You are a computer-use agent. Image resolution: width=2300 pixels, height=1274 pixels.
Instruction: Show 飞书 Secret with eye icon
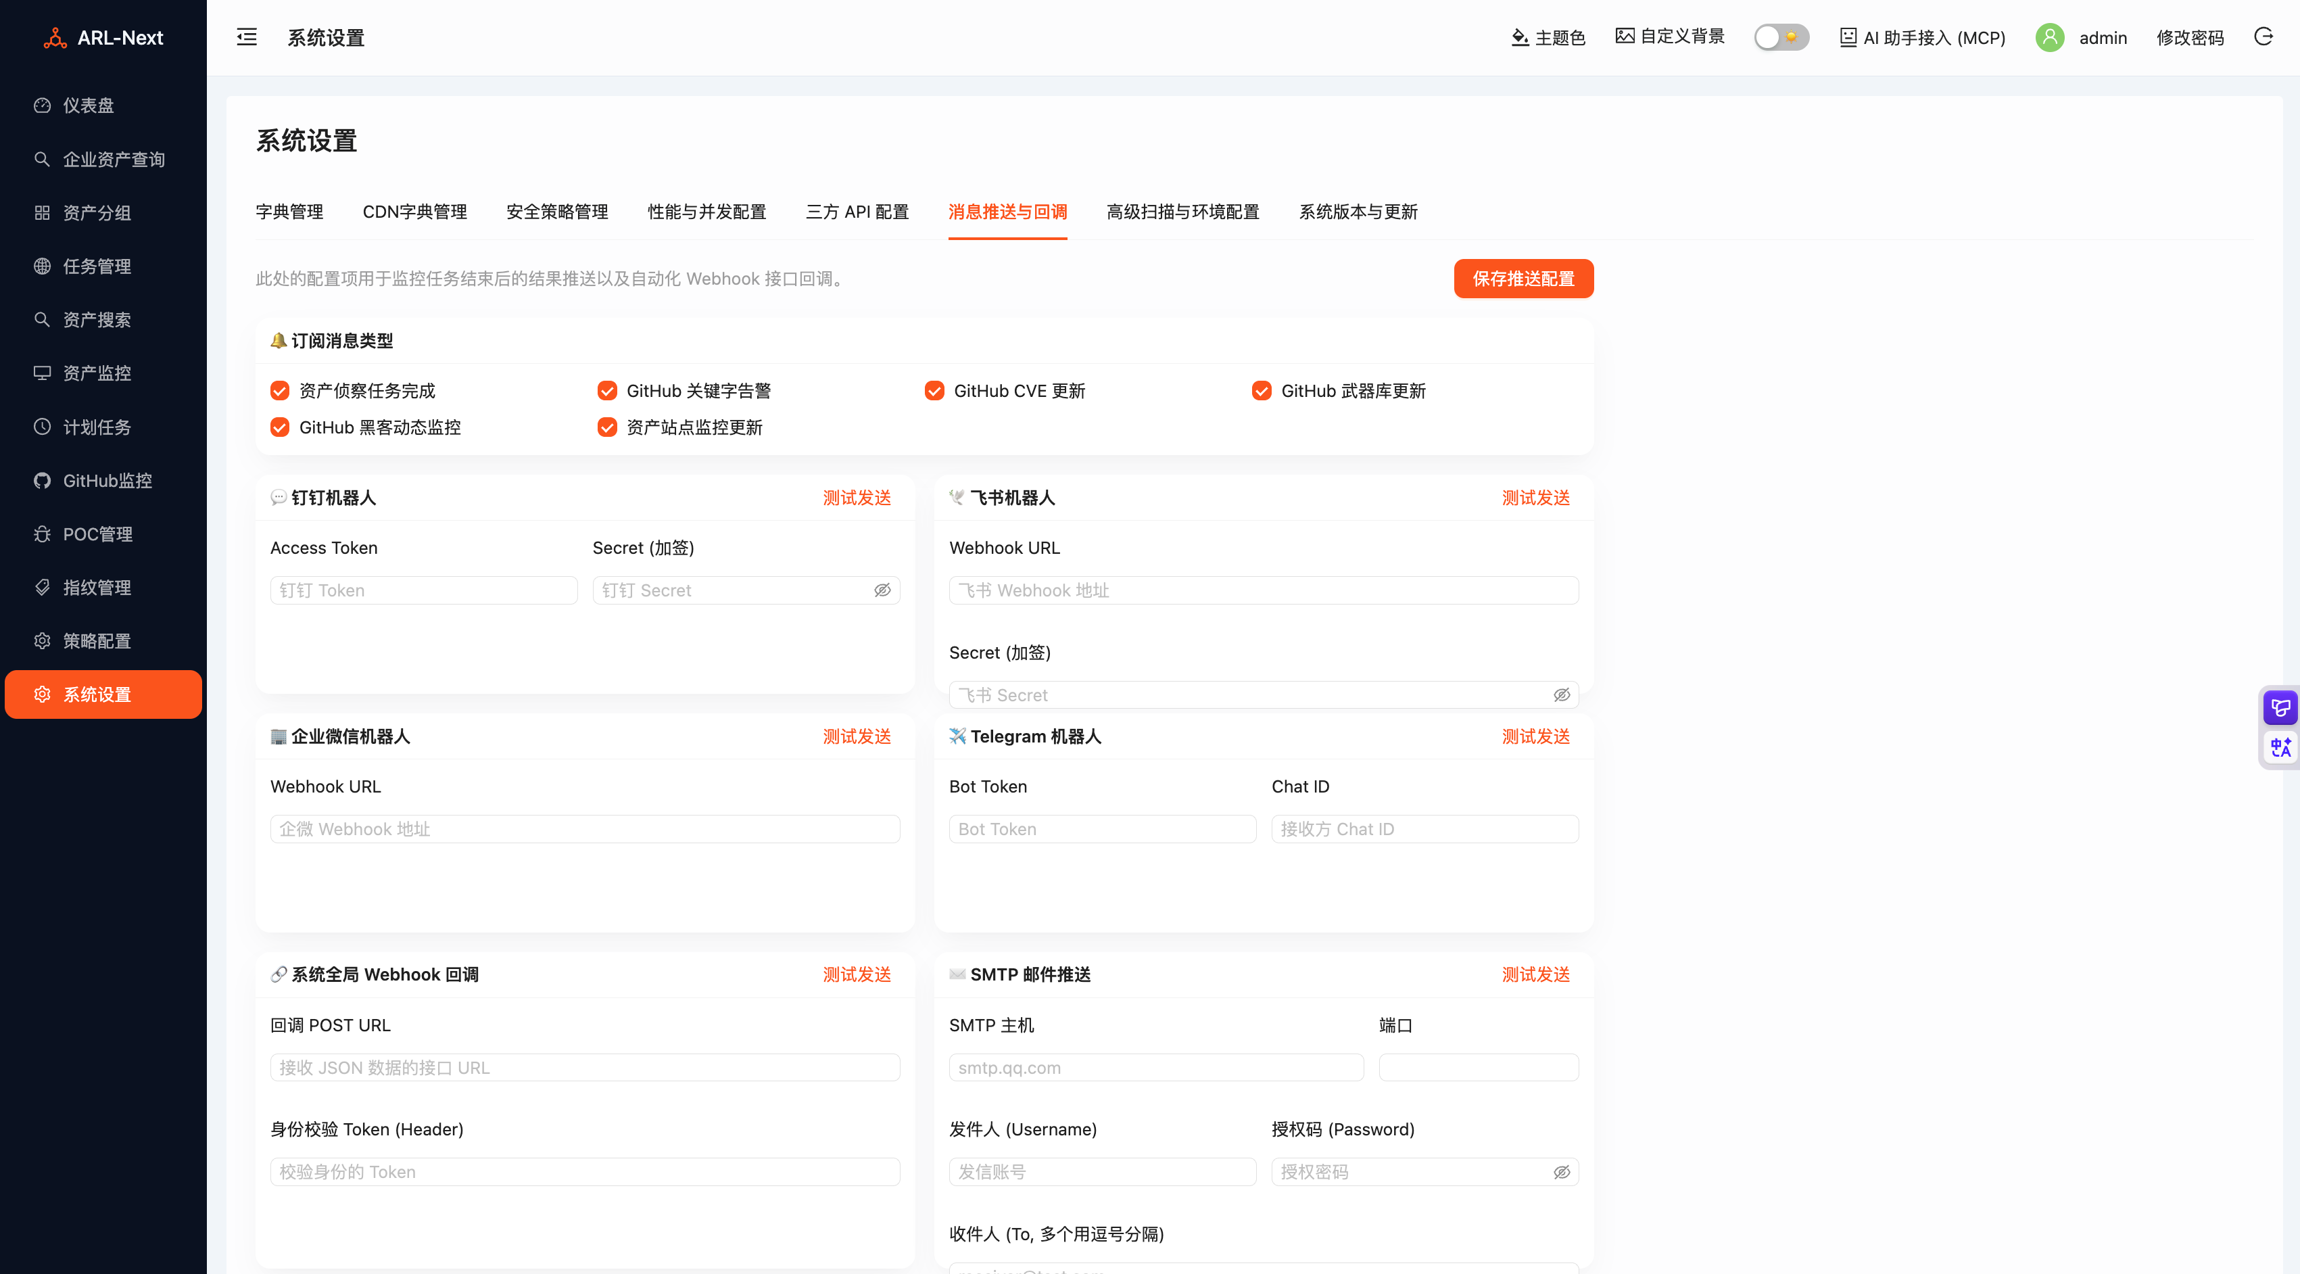(x=1562, y=694)
